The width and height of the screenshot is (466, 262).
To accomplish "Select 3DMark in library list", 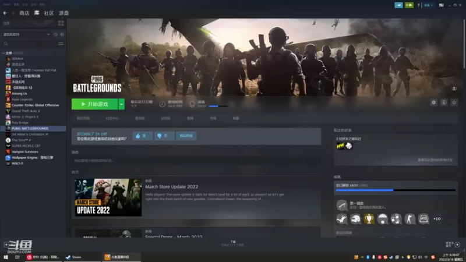I will (x=17, y=59).
